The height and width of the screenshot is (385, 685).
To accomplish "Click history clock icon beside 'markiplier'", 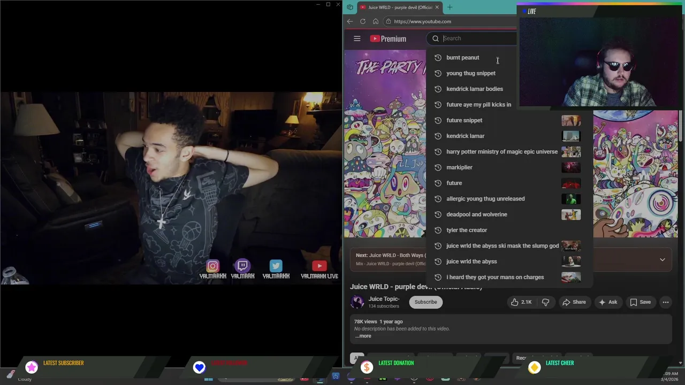I will pos(438,167).
